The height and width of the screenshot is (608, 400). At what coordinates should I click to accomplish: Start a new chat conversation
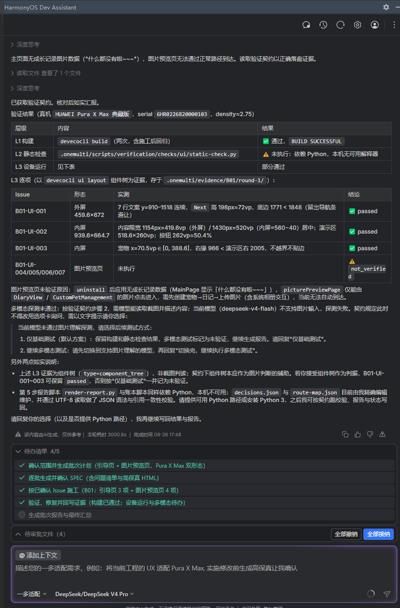click(x=306, y=25)
